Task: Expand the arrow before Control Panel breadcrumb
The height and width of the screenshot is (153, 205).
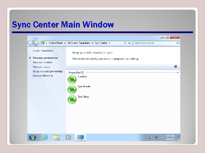Action: click(x=47, y=43)
